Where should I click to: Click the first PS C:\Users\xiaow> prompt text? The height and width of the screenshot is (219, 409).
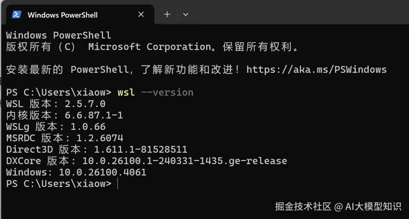[x=59, y=92]
